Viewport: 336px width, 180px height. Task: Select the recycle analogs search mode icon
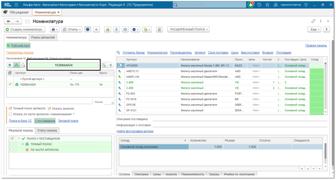[16, 65]
